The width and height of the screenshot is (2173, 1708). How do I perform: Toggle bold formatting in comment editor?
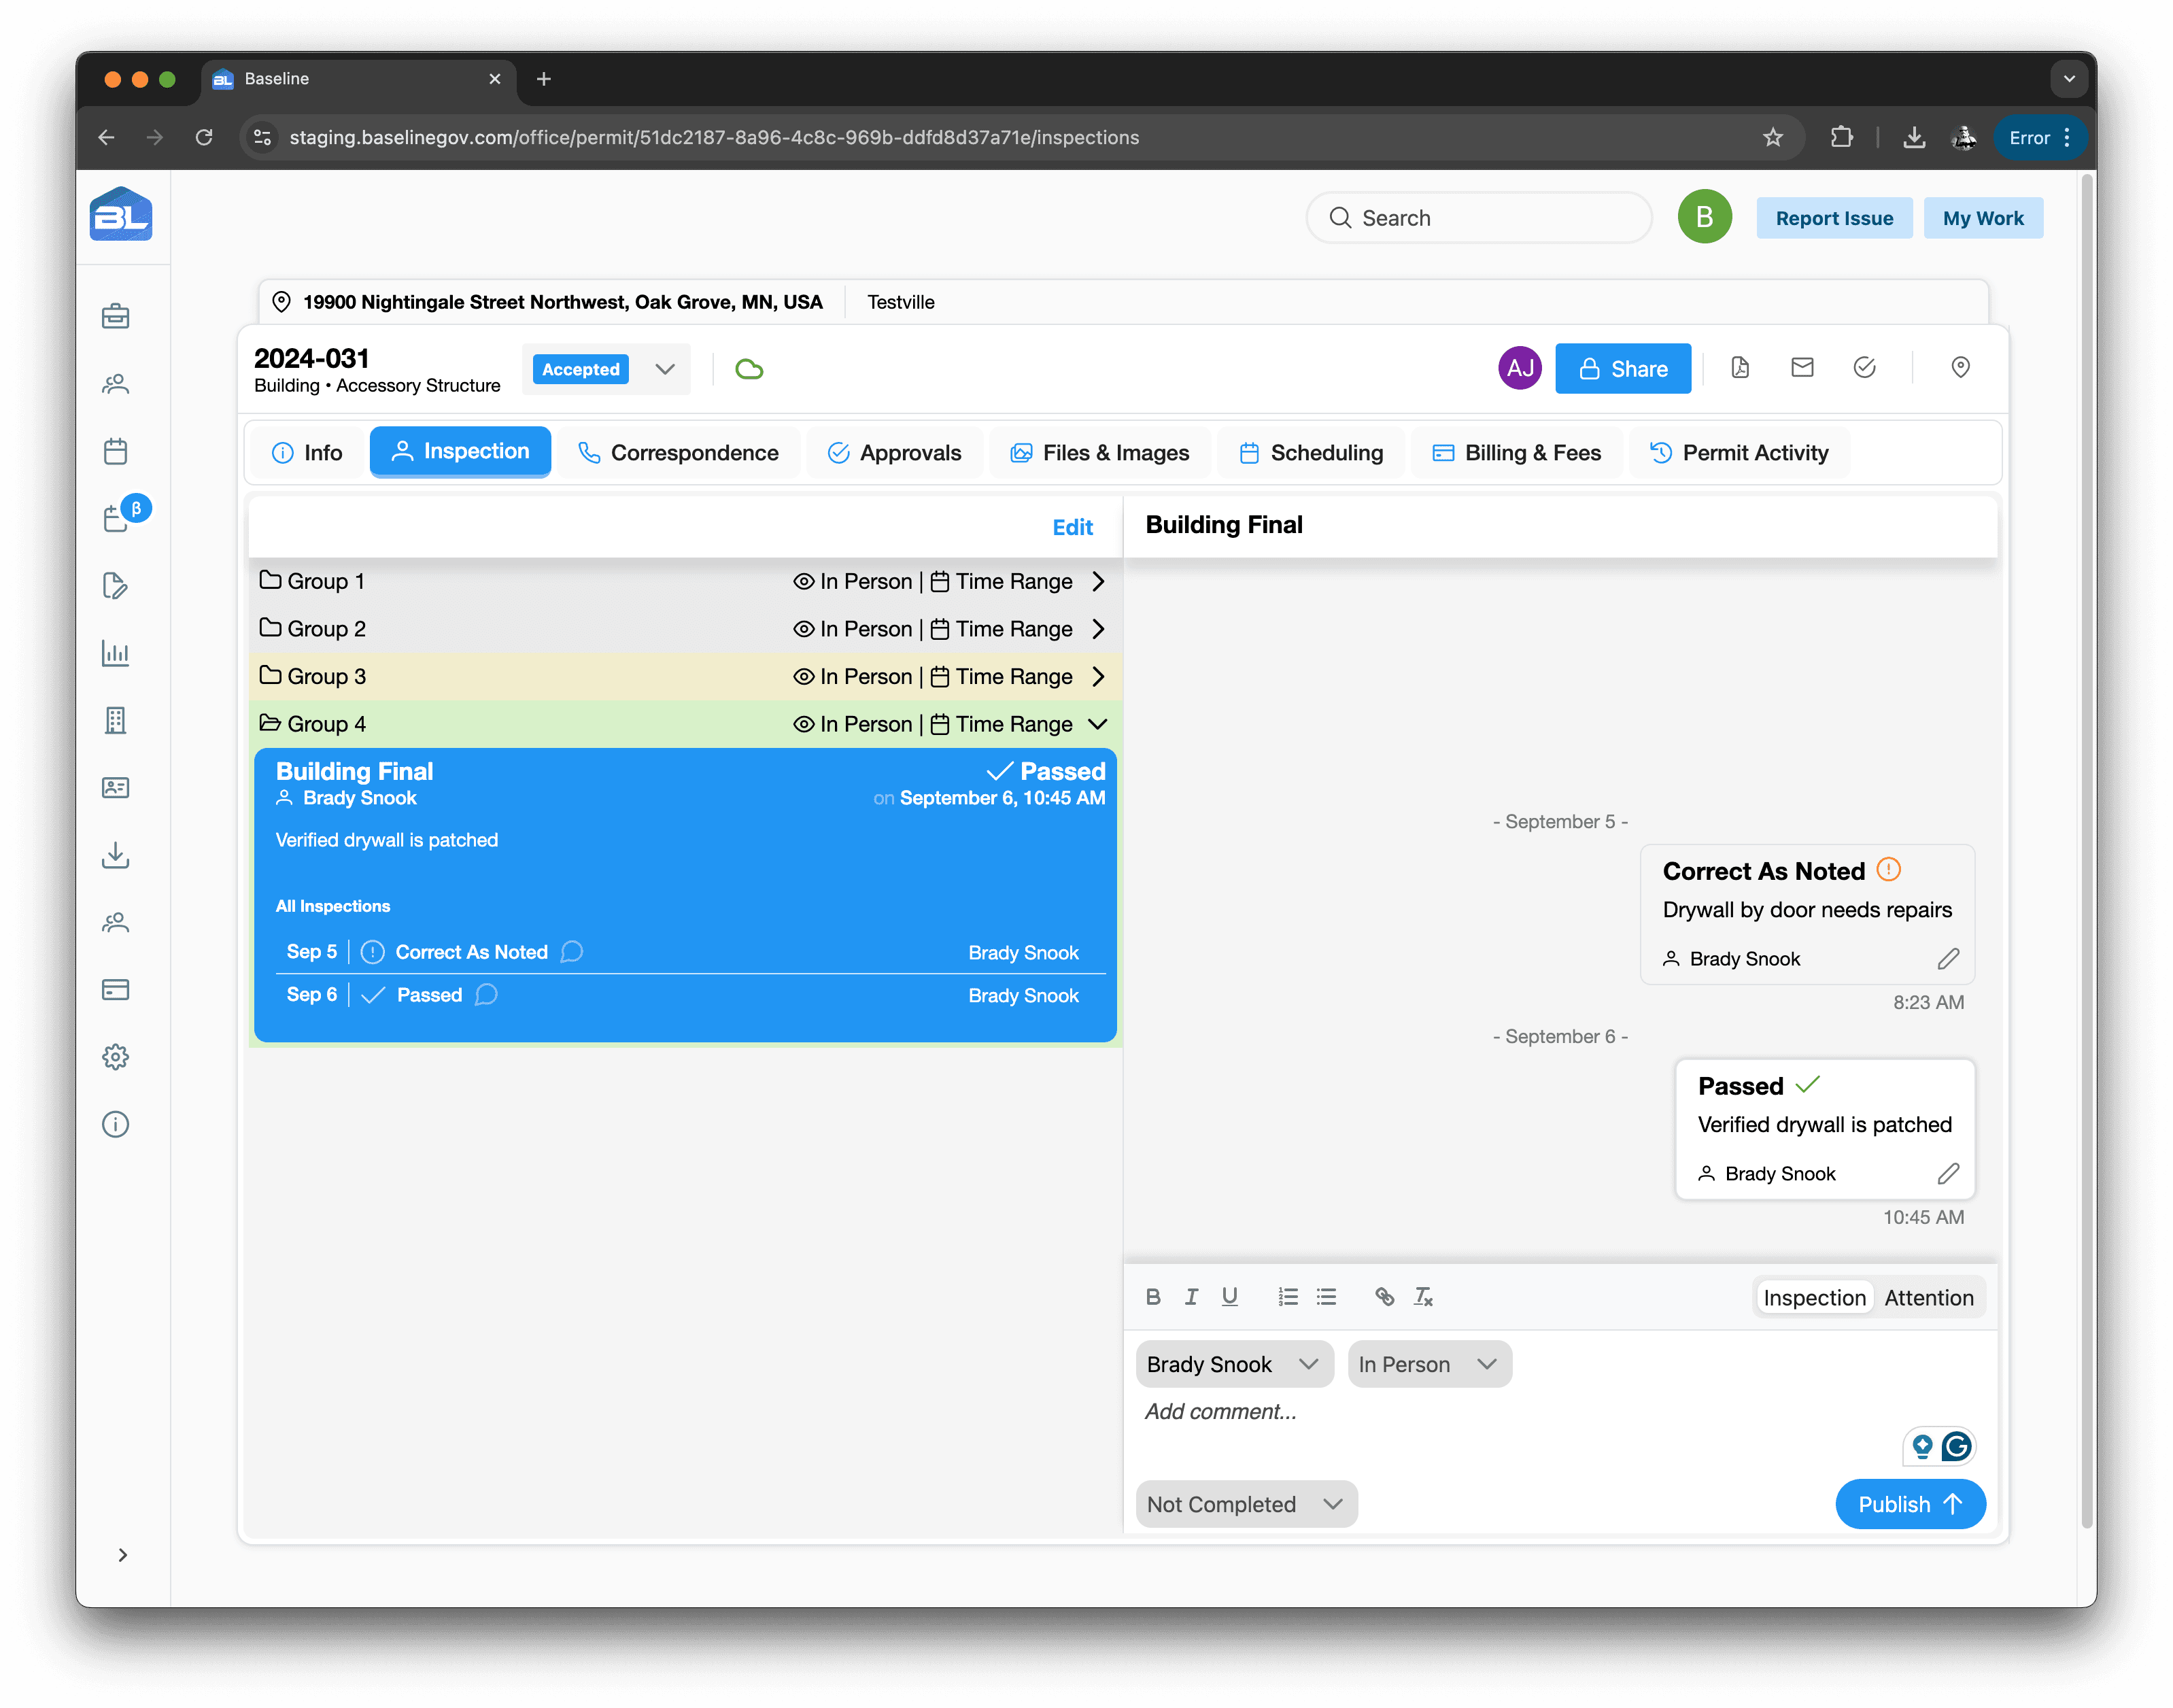[x=1154, y=1295]
